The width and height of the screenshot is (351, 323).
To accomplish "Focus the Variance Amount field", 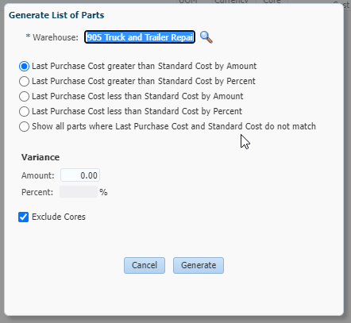I will (80, 175).
